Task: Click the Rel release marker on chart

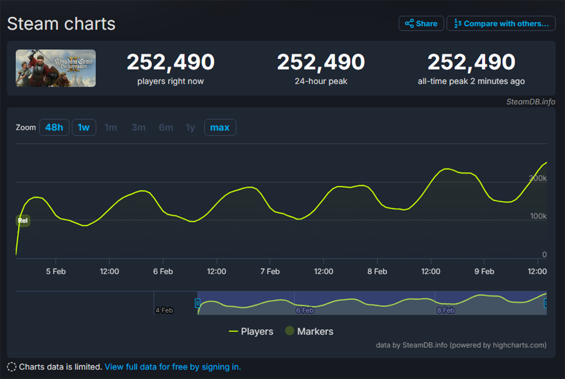Action: coord(23,221)
